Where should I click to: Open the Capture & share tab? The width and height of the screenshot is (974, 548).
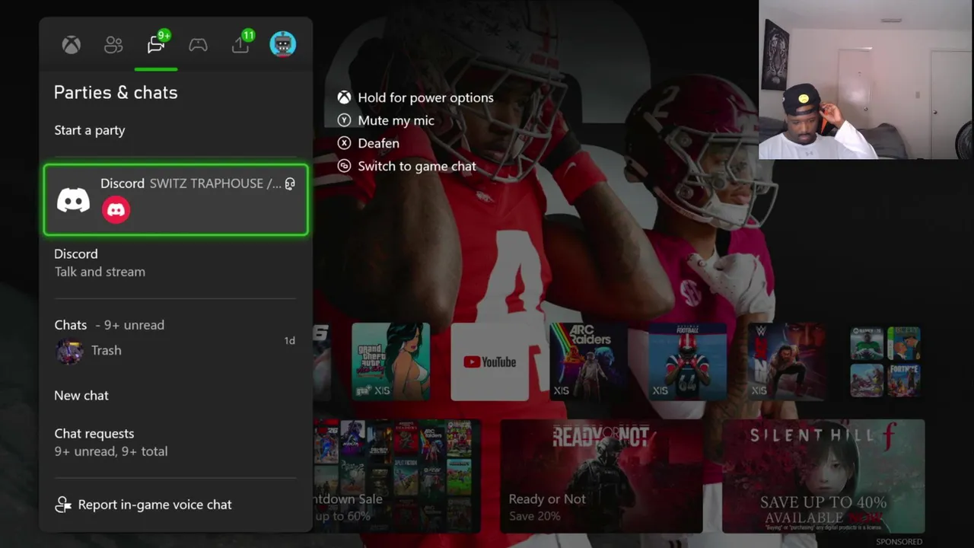pyautogui.click(x=240, y=45)
